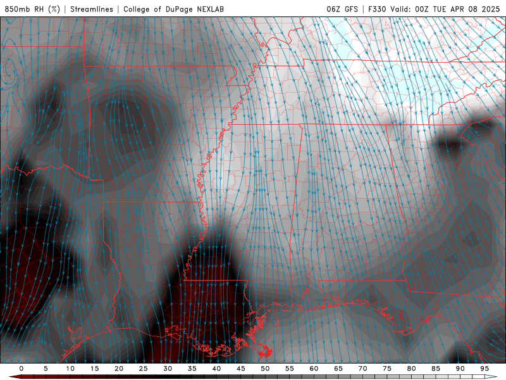Click the '5' value on the color scale
506x380 pixels.
tap(46, 369)
